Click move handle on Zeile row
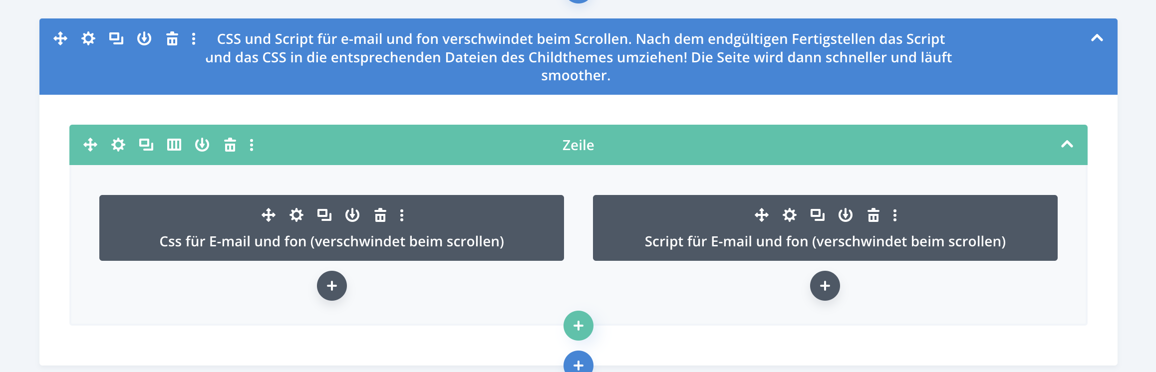Screen dimensions: 1156x372 click(x=90, y=145)
